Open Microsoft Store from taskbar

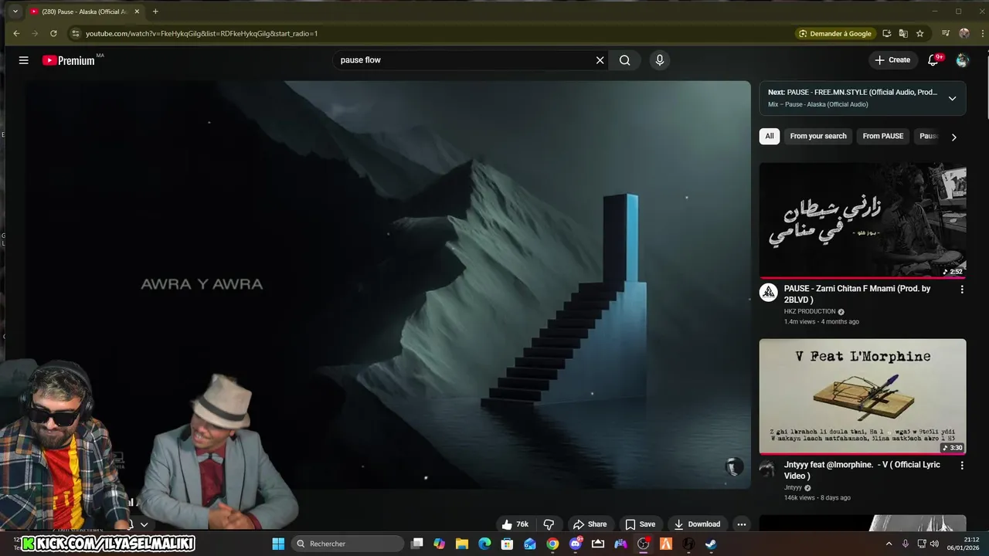[507, 544]
